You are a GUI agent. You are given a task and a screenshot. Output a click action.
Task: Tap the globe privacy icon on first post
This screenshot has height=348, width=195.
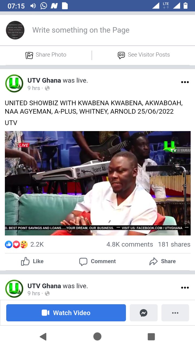point(47,88)
